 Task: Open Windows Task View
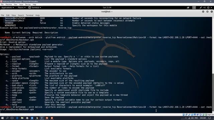12,118
